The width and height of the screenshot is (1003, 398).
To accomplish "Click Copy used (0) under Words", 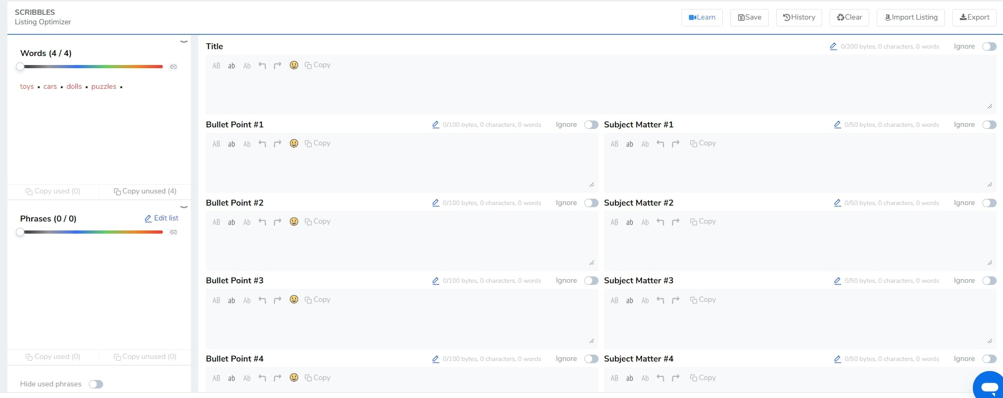I will (x=53, y=191).
